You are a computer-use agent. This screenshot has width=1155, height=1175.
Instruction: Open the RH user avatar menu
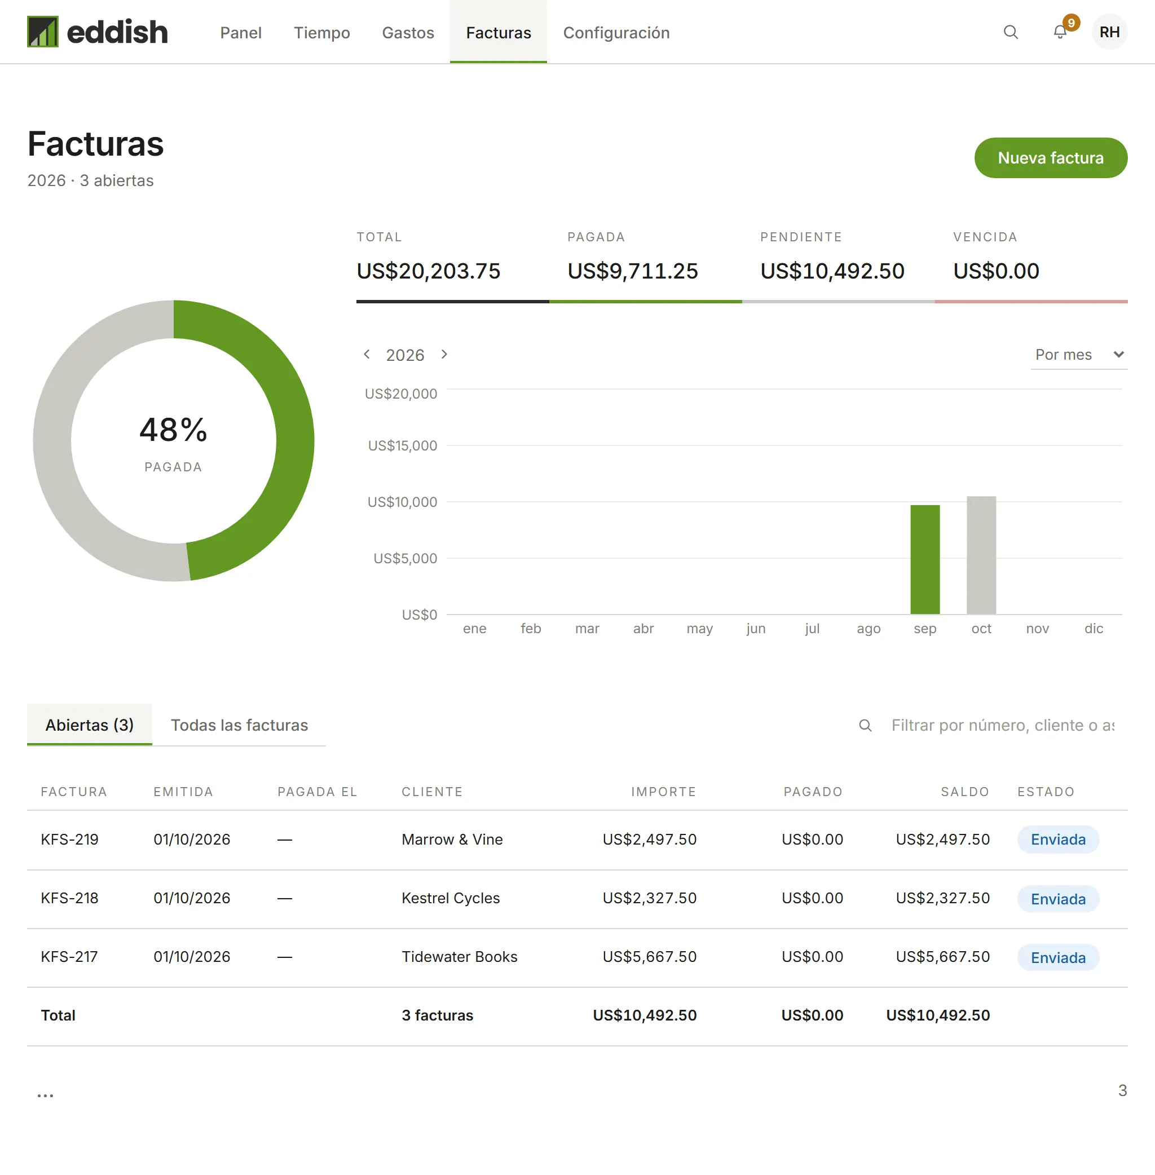coord(1109,32)
